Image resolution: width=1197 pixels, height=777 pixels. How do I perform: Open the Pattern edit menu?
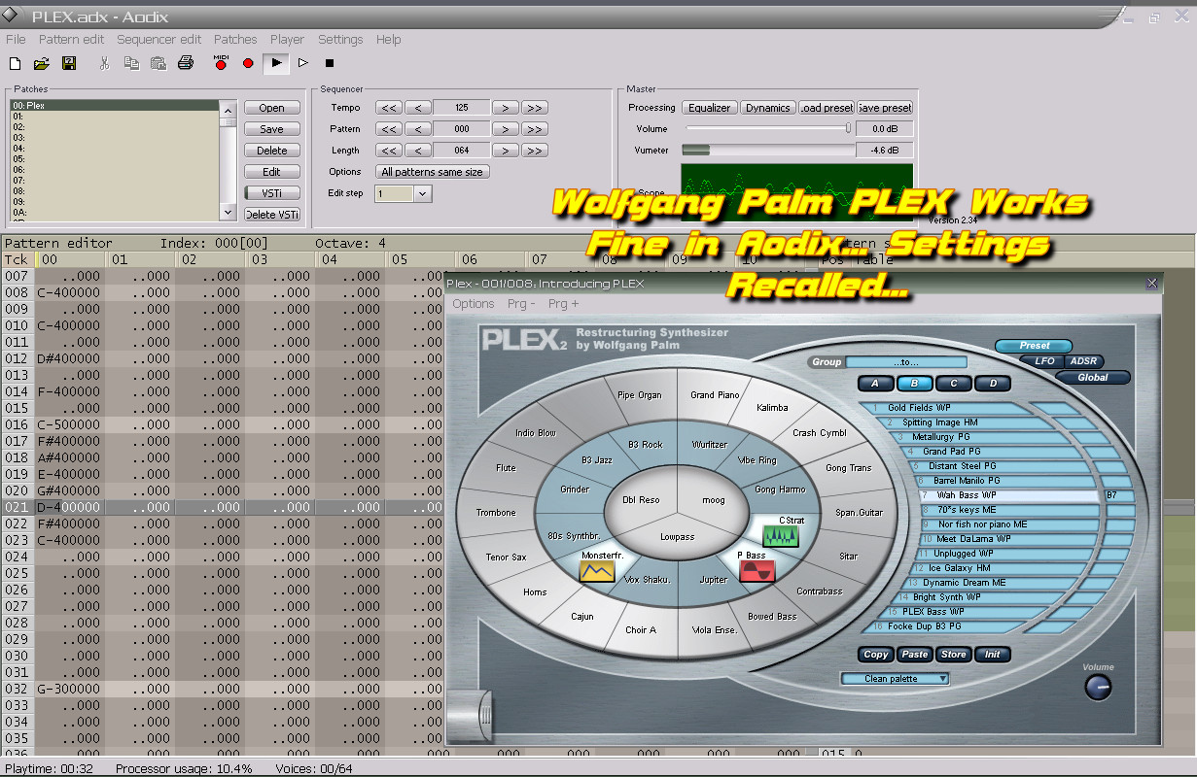tap(71, 40)
